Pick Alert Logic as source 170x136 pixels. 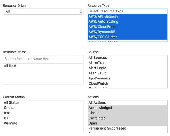click(x=127, y=68)
